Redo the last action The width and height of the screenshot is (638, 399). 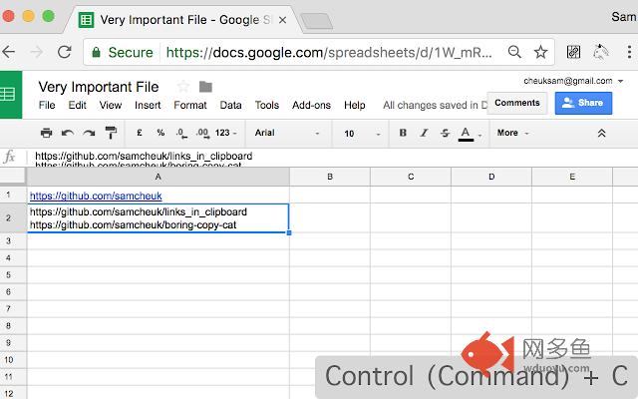(89, 133)
